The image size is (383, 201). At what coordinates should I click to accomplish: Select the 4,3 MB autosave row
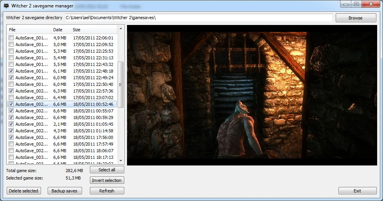pyautogui.click(x=31, y=131)
